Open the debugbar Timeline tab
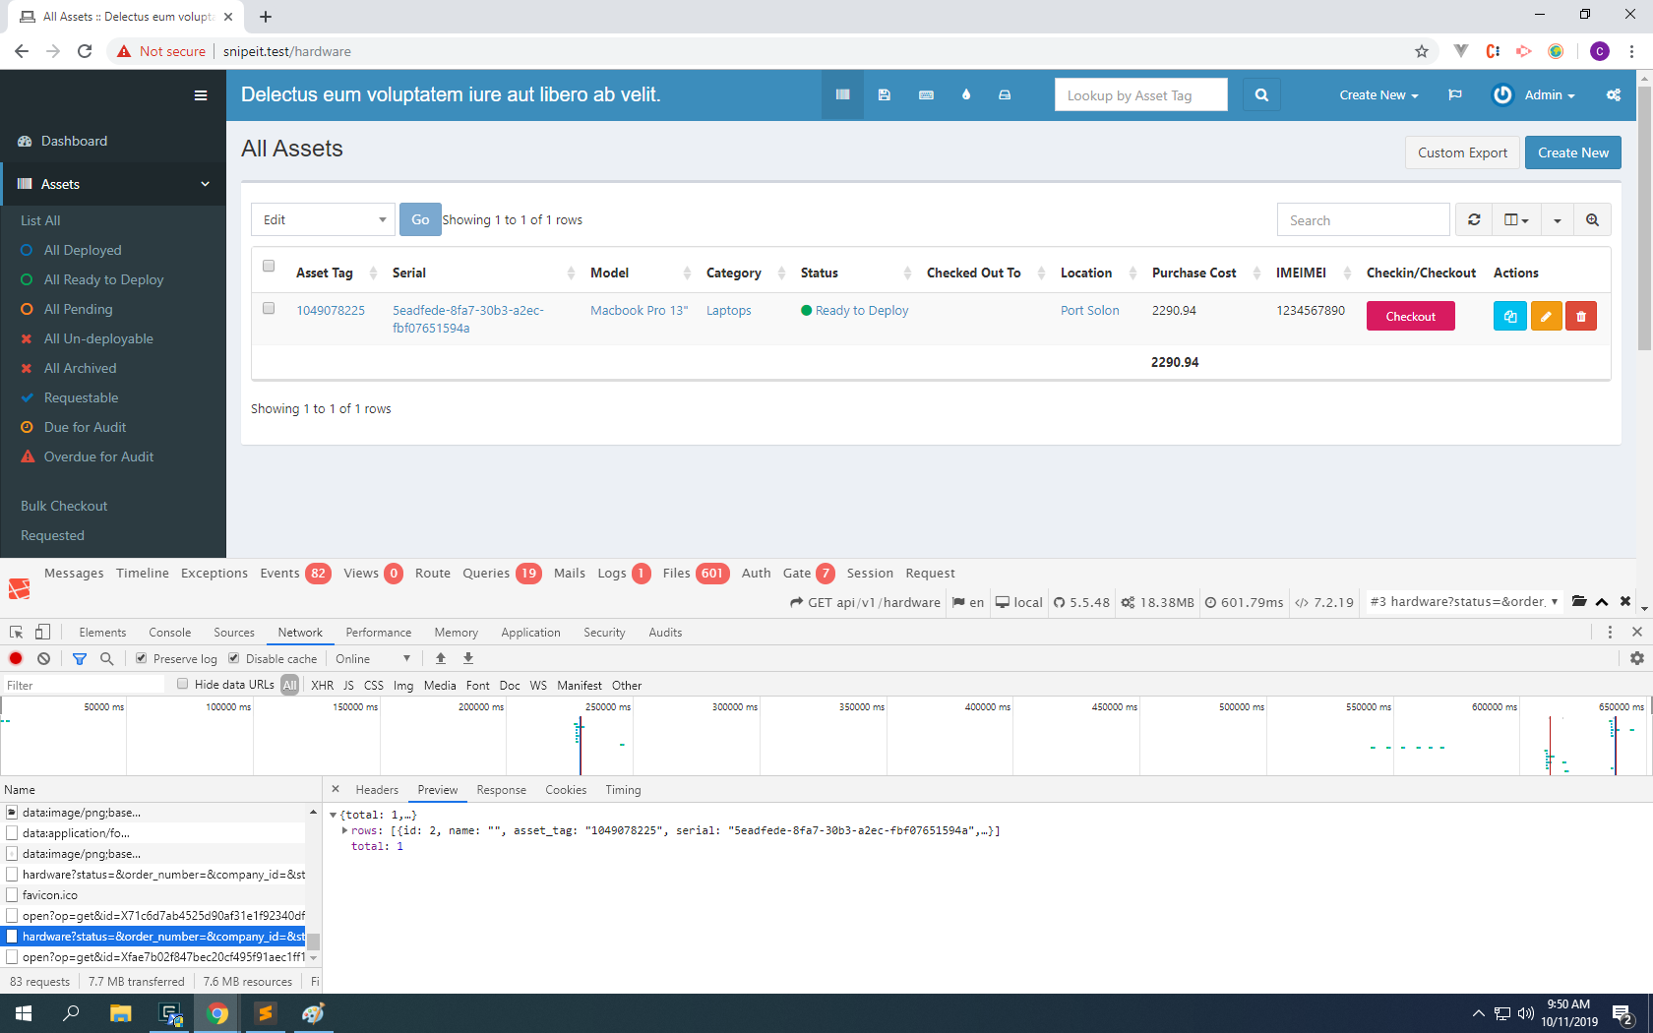This screenshot has height=1033, width=1653. (143, 574)
